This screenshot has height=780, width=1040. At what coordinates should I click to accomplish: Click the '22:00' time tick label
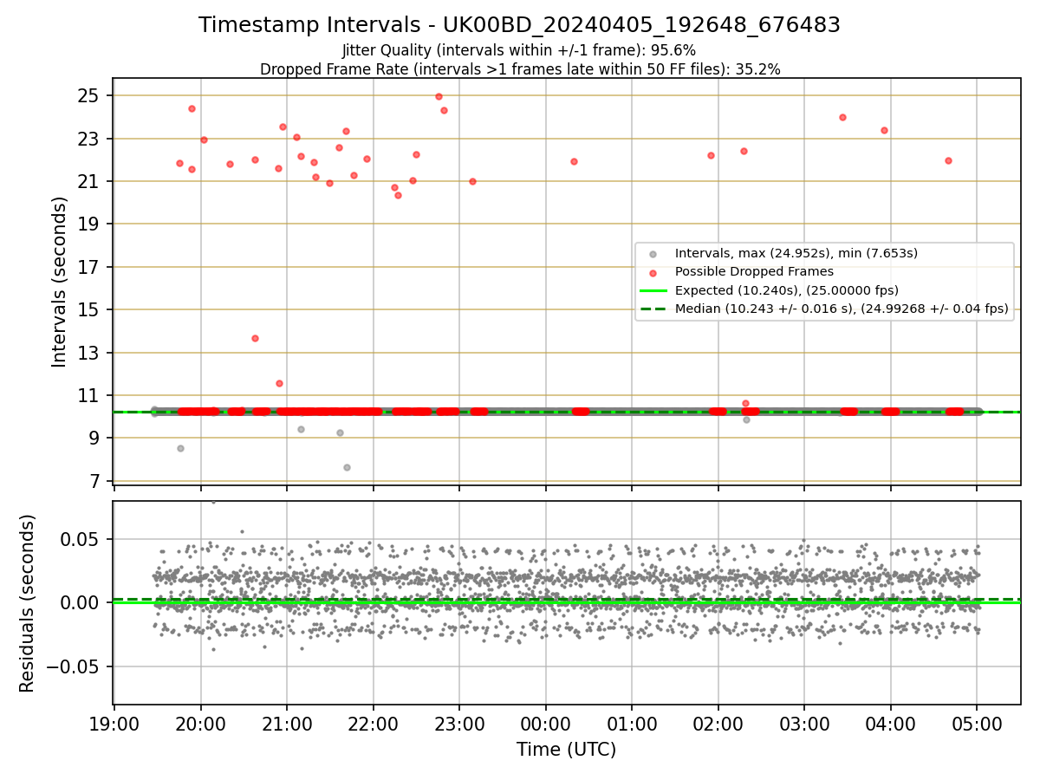[x=374, y=724]
